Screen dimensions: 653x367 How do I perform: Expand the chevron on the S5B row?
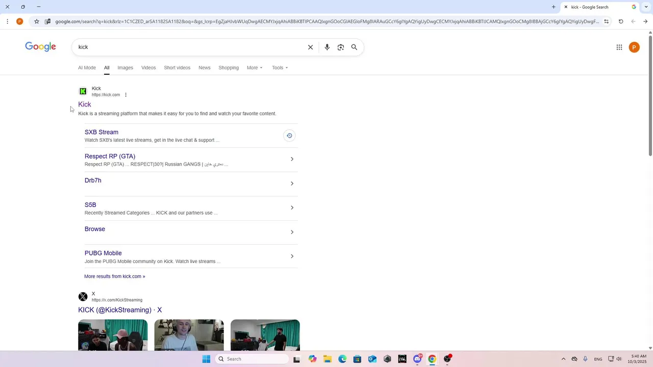click(x=292, y=207)
